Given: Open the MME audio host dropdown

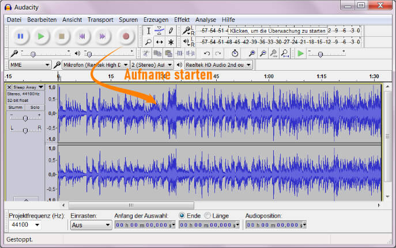Looking at the screenshot, I should (30, 65).
